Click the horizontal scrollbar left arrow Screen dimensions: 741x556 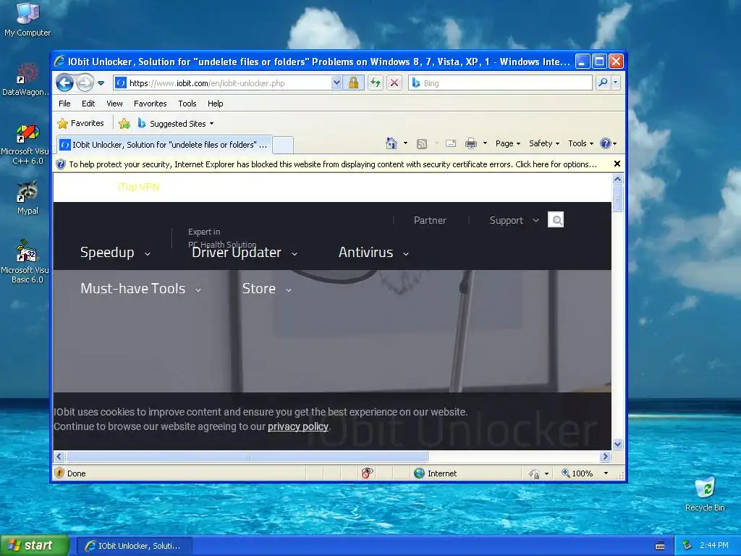tap(59, 456)
